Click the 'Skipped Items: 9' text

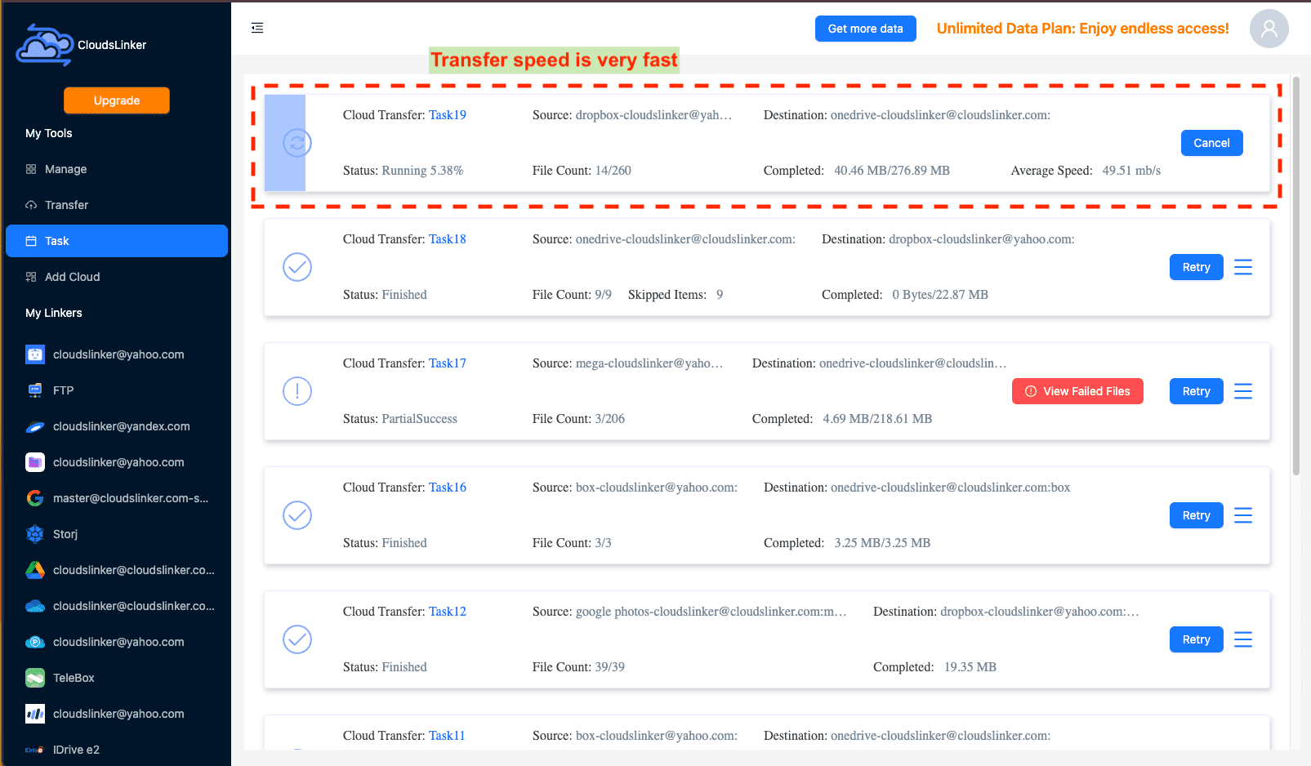(x=676, y=295)
